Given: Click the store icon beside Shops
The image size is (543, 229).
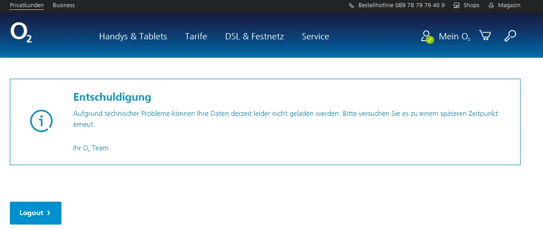Looking at the screenshot, I should (457, 5).
